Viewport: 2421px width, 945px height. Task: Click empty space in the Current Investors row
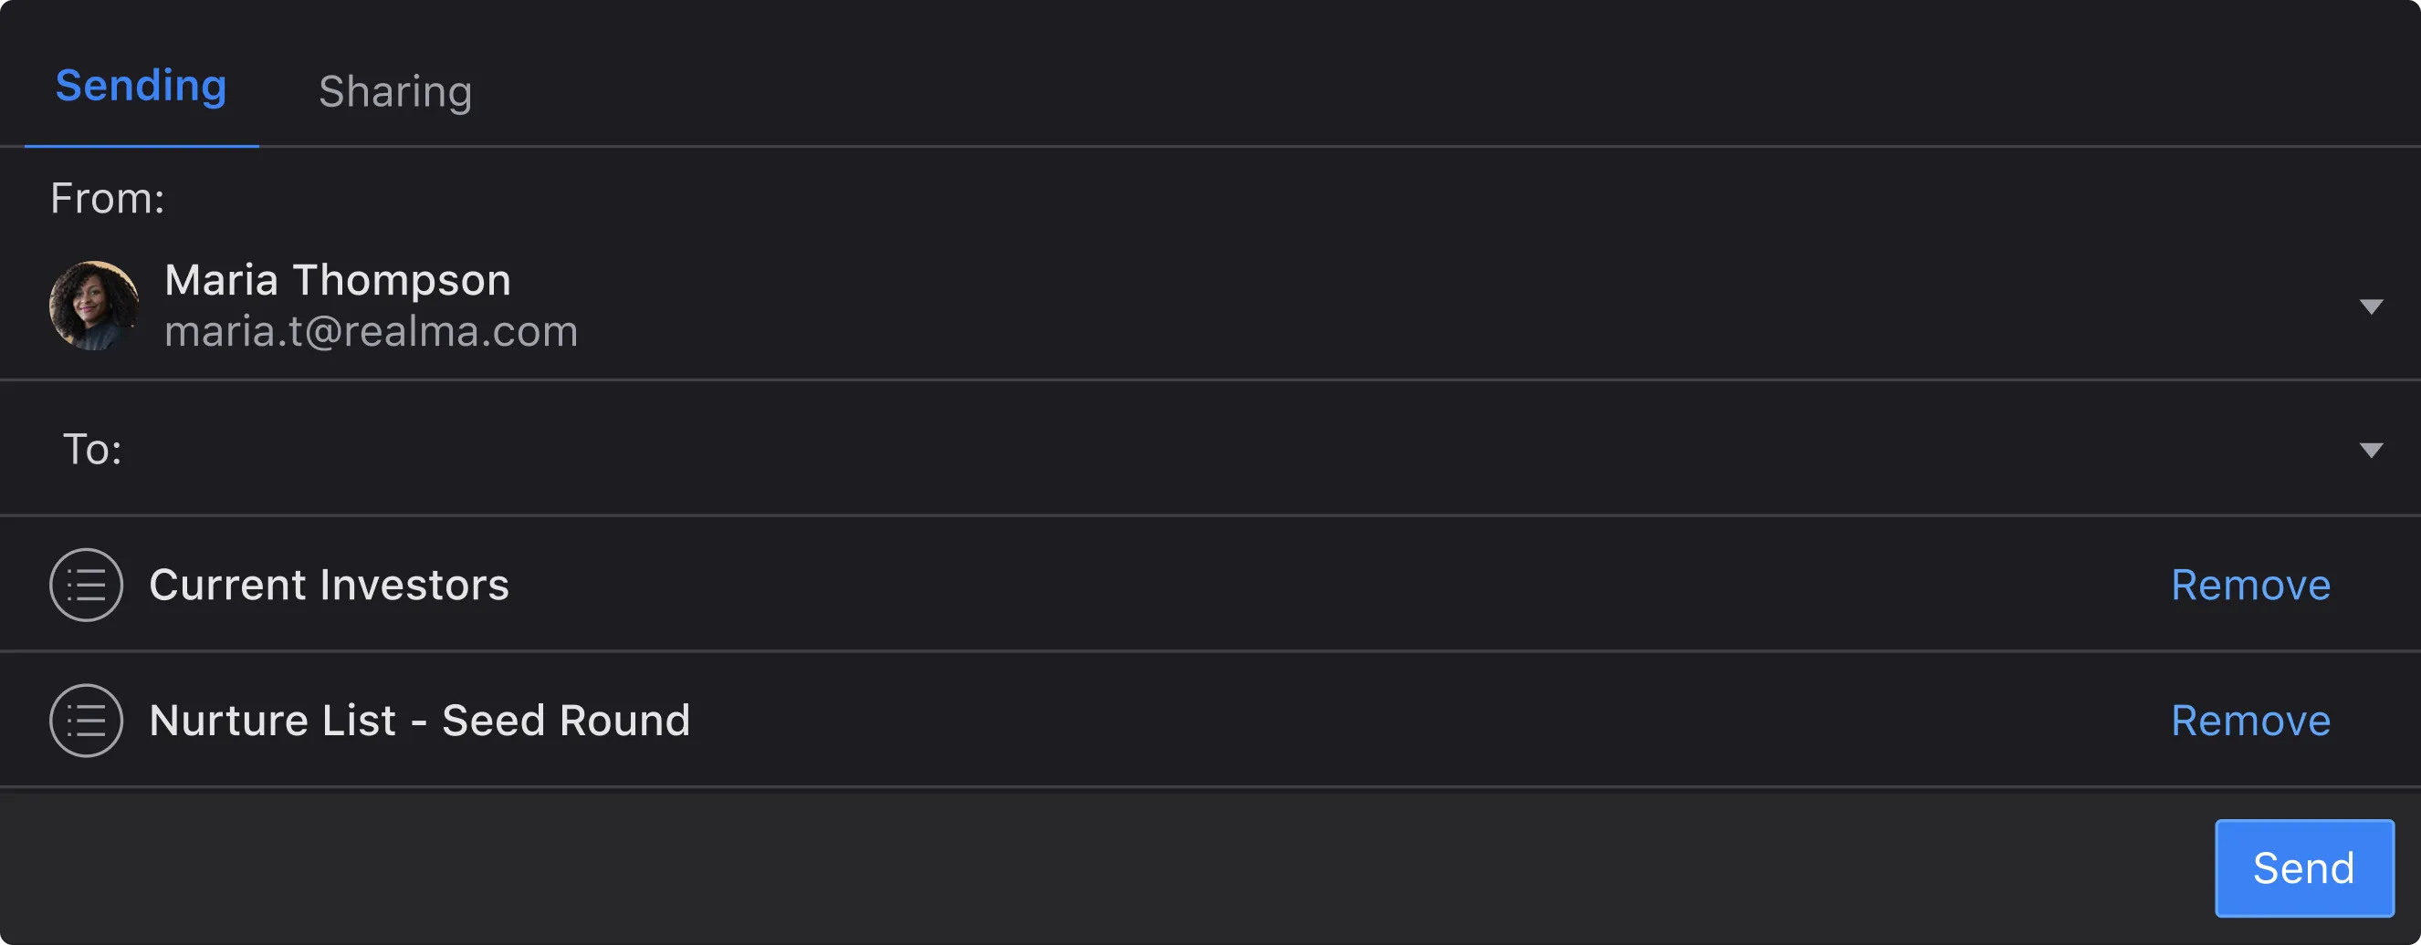[x=1315, y=585]
